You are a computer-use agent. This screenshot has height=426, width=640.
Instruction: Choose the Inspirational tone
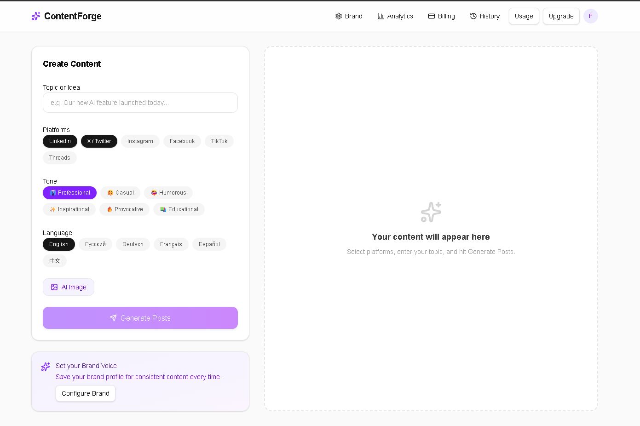click(x=69, y=209)
